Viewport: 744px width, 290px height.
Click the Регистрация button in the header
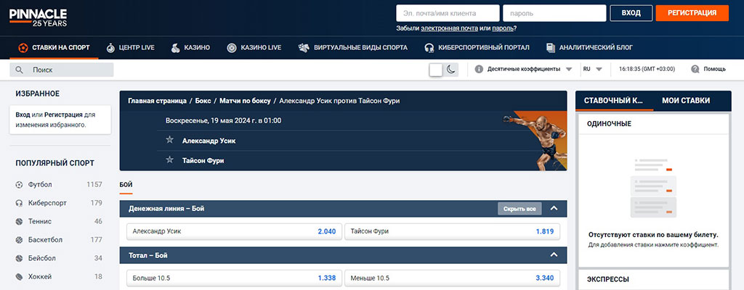(692, 13)
